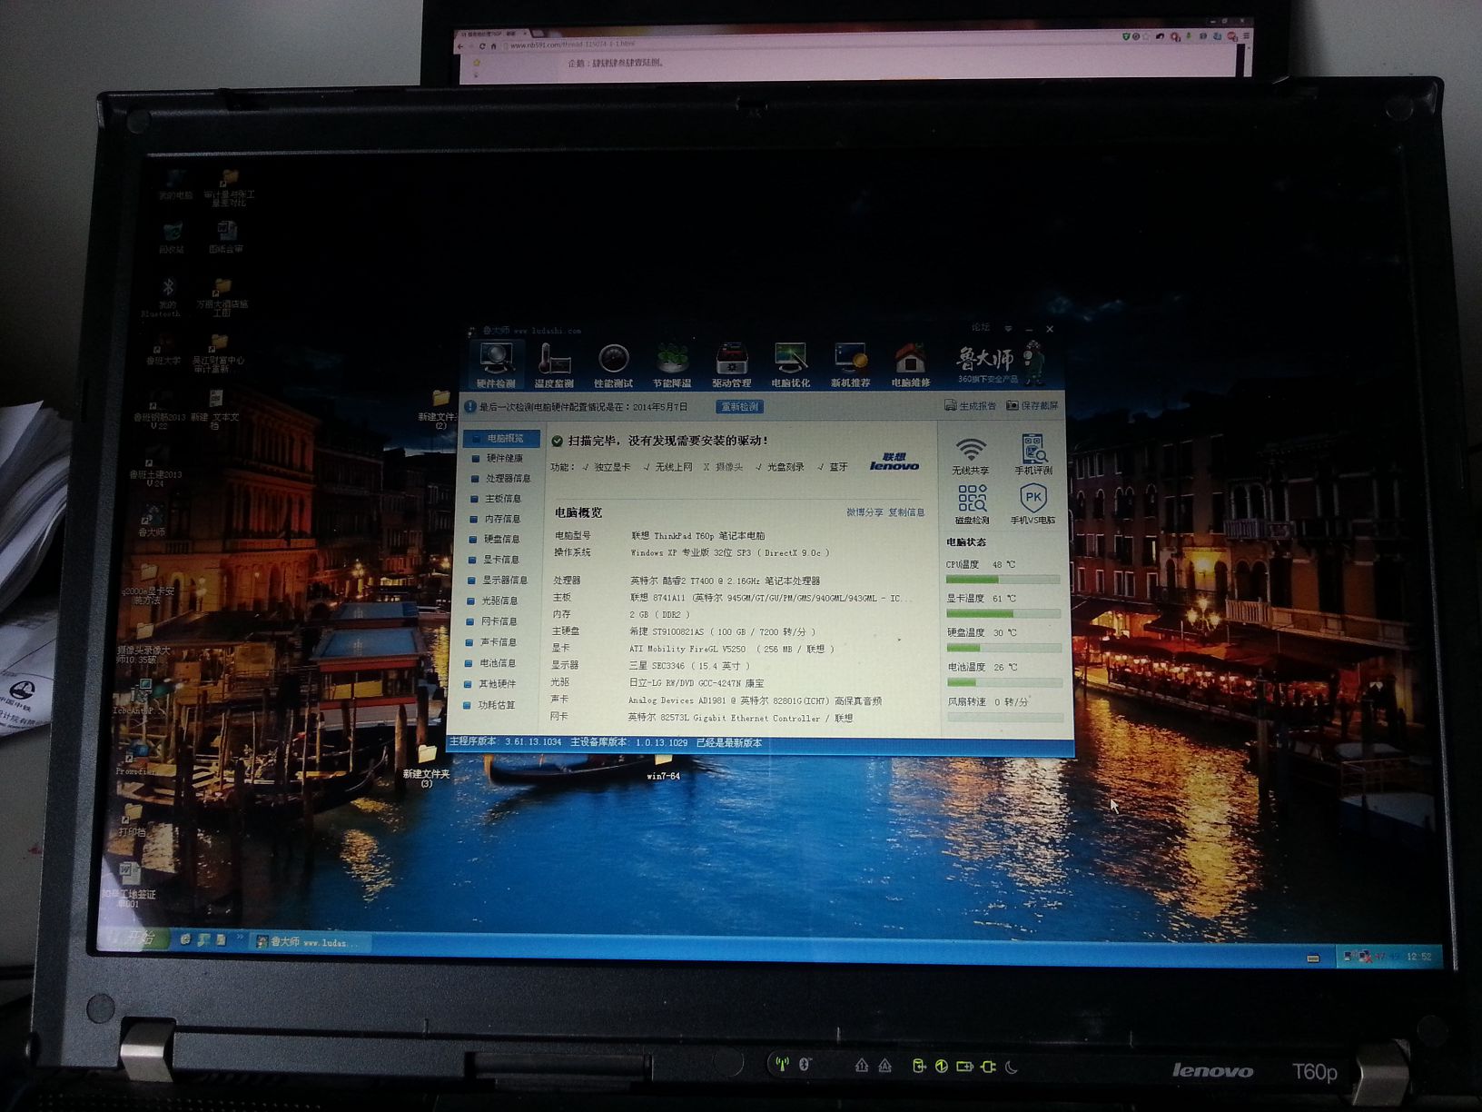Viewport: 1482px width, 1112px height.
Task: Switch to 硬盘信息 sidebar item
Action: tap(501, 540)
